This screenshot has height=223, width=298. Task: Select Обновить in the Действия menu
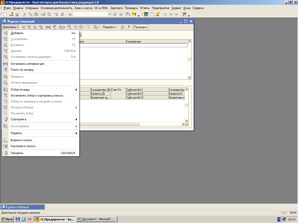coord(40,153)
